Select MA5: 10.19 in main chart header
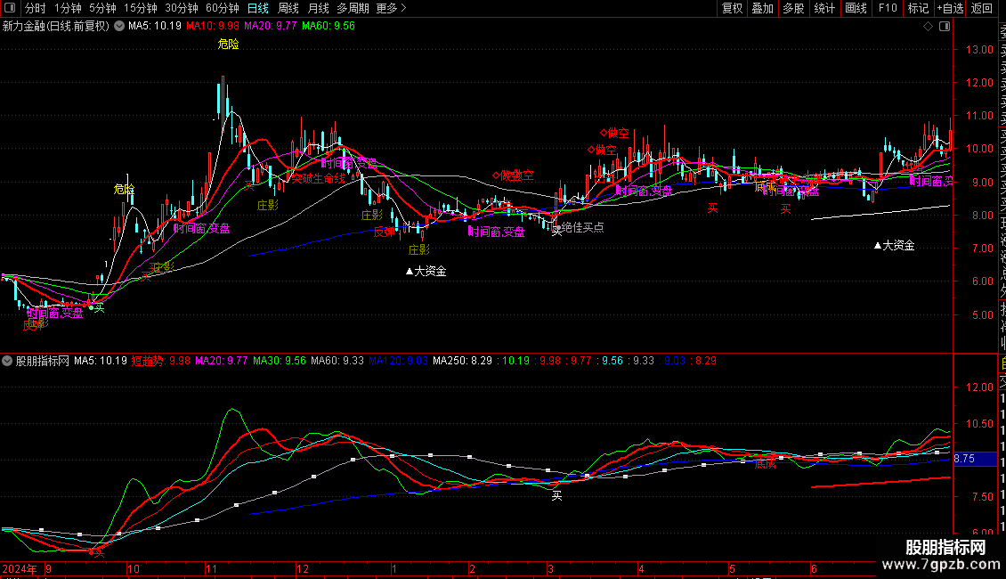1006x579 pixels. point(155,27)
